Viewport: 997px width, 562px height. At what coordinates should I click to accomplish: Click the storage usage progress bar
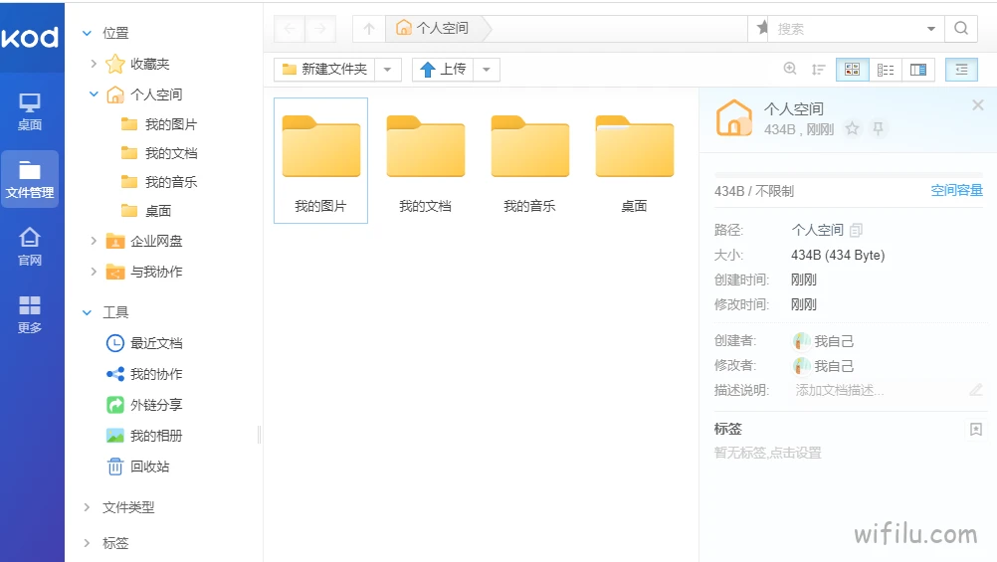849,175
